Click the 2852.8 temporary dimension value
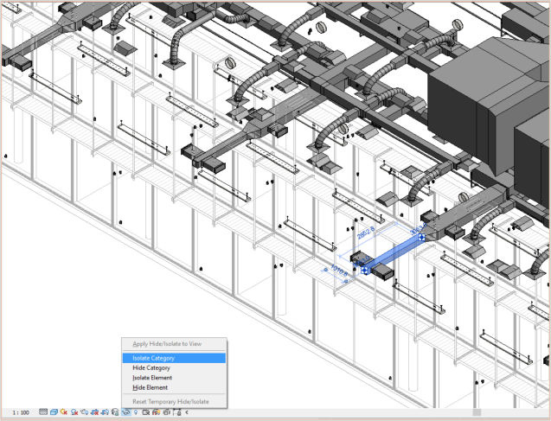The height and width of the screenshot is (421, 551). pos(366,233)
